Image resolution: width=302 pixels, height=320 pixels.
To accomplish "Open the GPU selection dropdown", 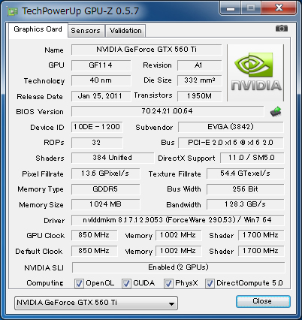I will [x=96, y=303].
